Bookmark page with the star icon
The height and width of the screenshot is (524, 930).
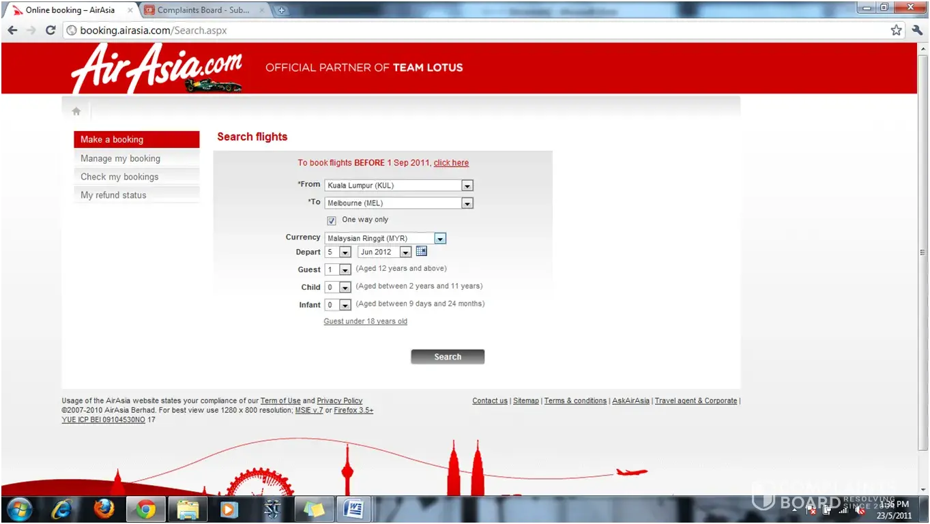pos(896,30)
